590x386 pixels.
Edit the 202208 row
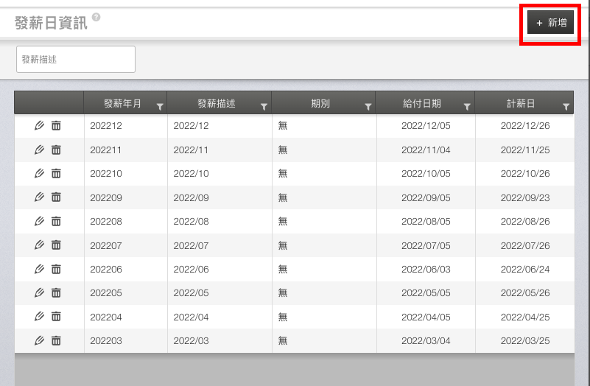click(x=39, y=221)
